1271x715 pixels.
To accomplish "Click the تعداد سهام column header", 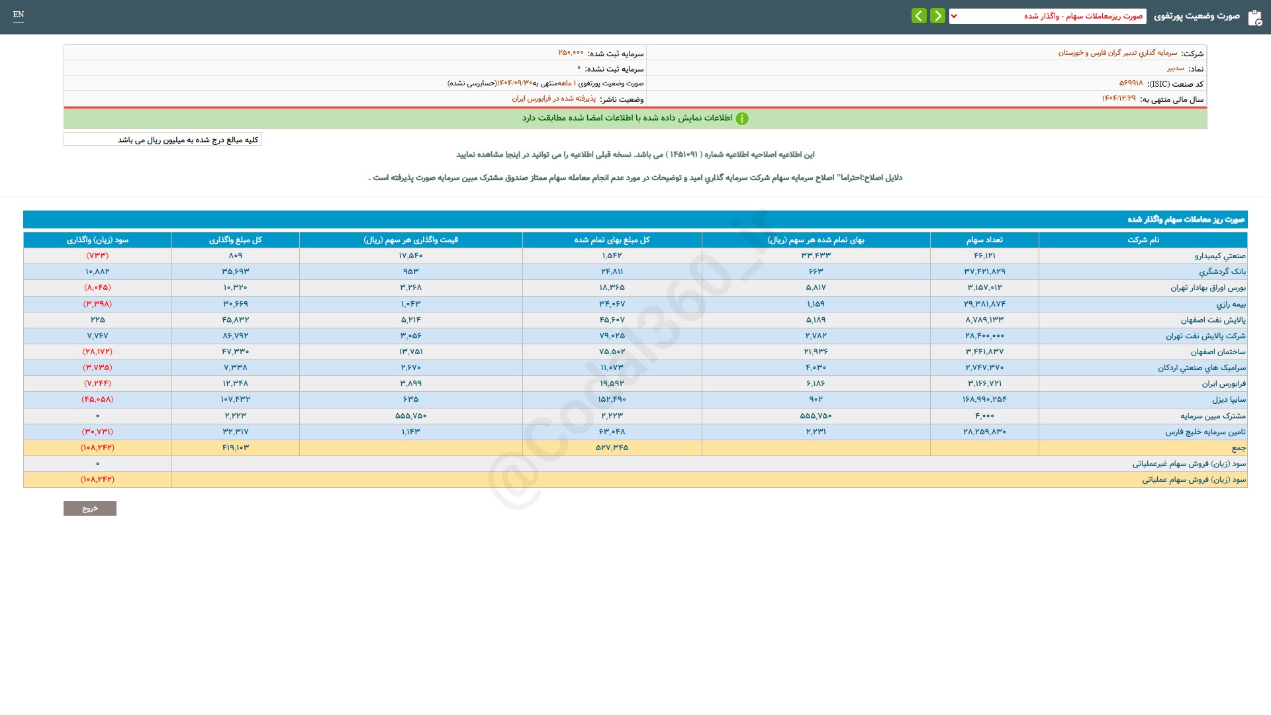I will tap(984, 240).
